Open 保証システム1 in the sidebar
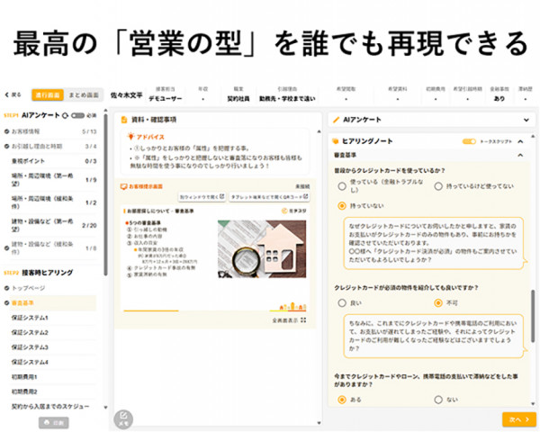The image size is (540, 432). (30, 318)
